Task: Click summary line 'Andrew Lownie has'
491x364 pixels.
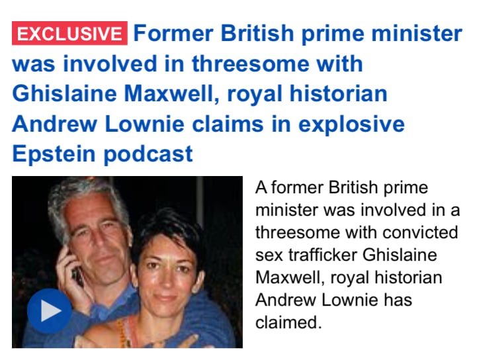Action: 334,300
